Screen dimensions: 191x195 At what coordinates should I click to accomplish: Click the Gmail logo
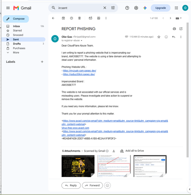pos(22,8)
